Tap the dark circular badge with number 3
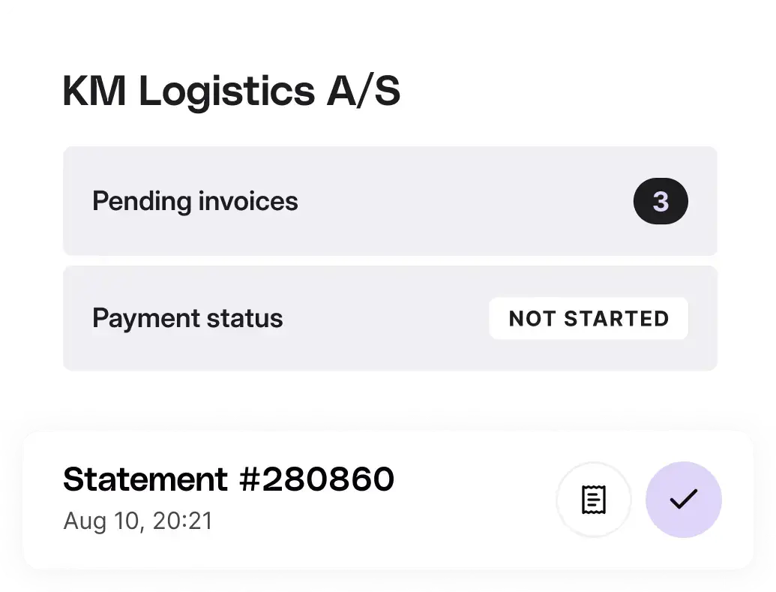 pos(661,201)
